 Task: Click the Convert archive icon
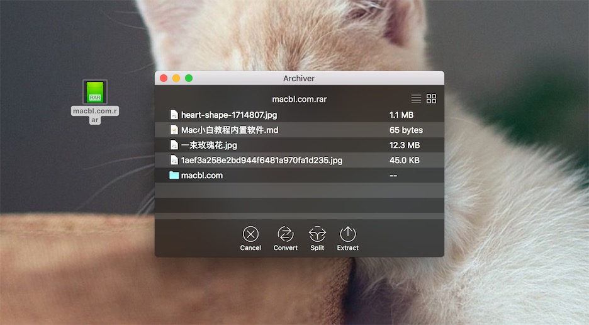(x=286, y=234)
